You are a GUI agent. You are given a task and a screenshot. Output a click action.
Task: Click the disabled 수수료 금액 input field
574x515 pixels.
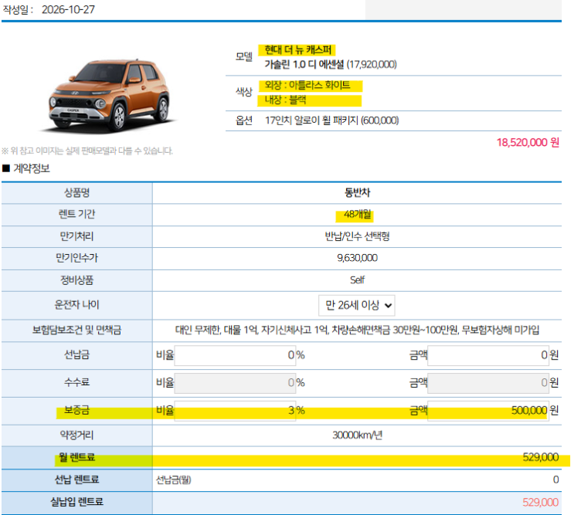[x=488, y=383]
